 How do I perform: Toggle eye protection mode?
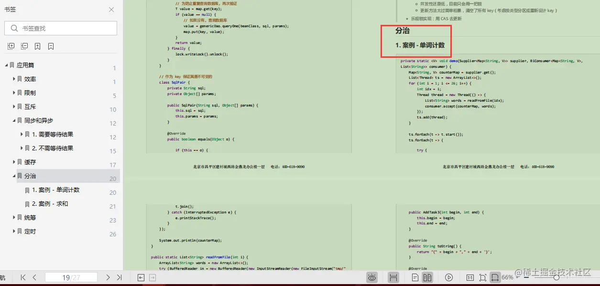372,277
